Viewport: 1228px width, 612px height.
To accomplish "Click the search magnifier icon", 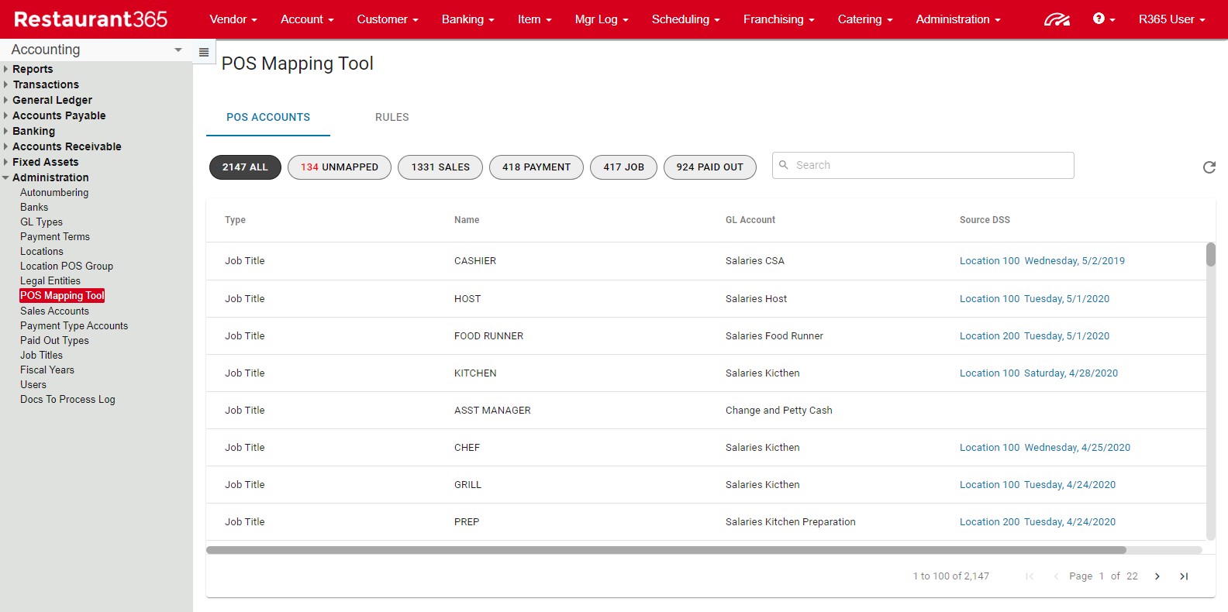I will tap(784, 165).
